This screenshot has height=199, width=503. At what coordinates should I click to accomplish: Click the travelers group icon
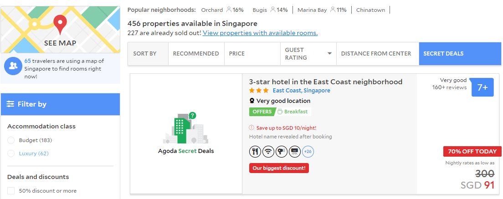coord(13,66)
